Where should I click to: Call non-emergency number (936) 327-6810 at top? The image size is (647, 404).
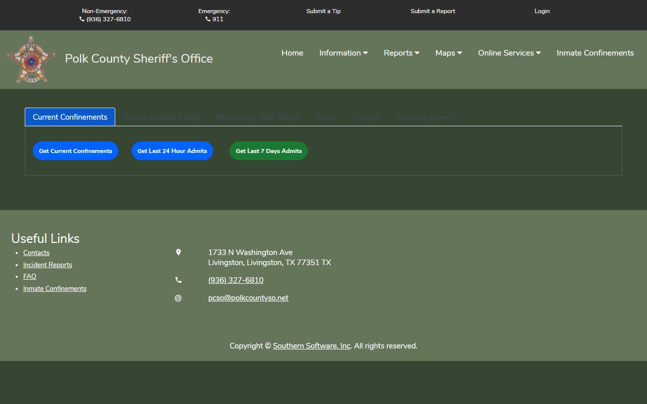(x=109, y=19)
